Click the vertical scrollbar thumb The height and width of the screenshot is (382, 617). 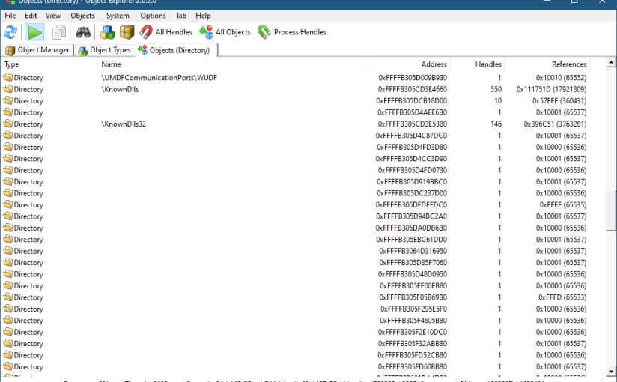pos(611,210)
